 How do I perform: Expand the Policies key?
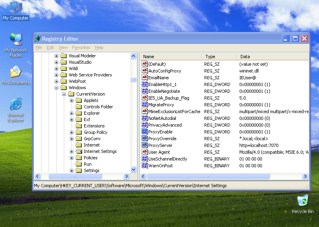[x=71, y=158]
